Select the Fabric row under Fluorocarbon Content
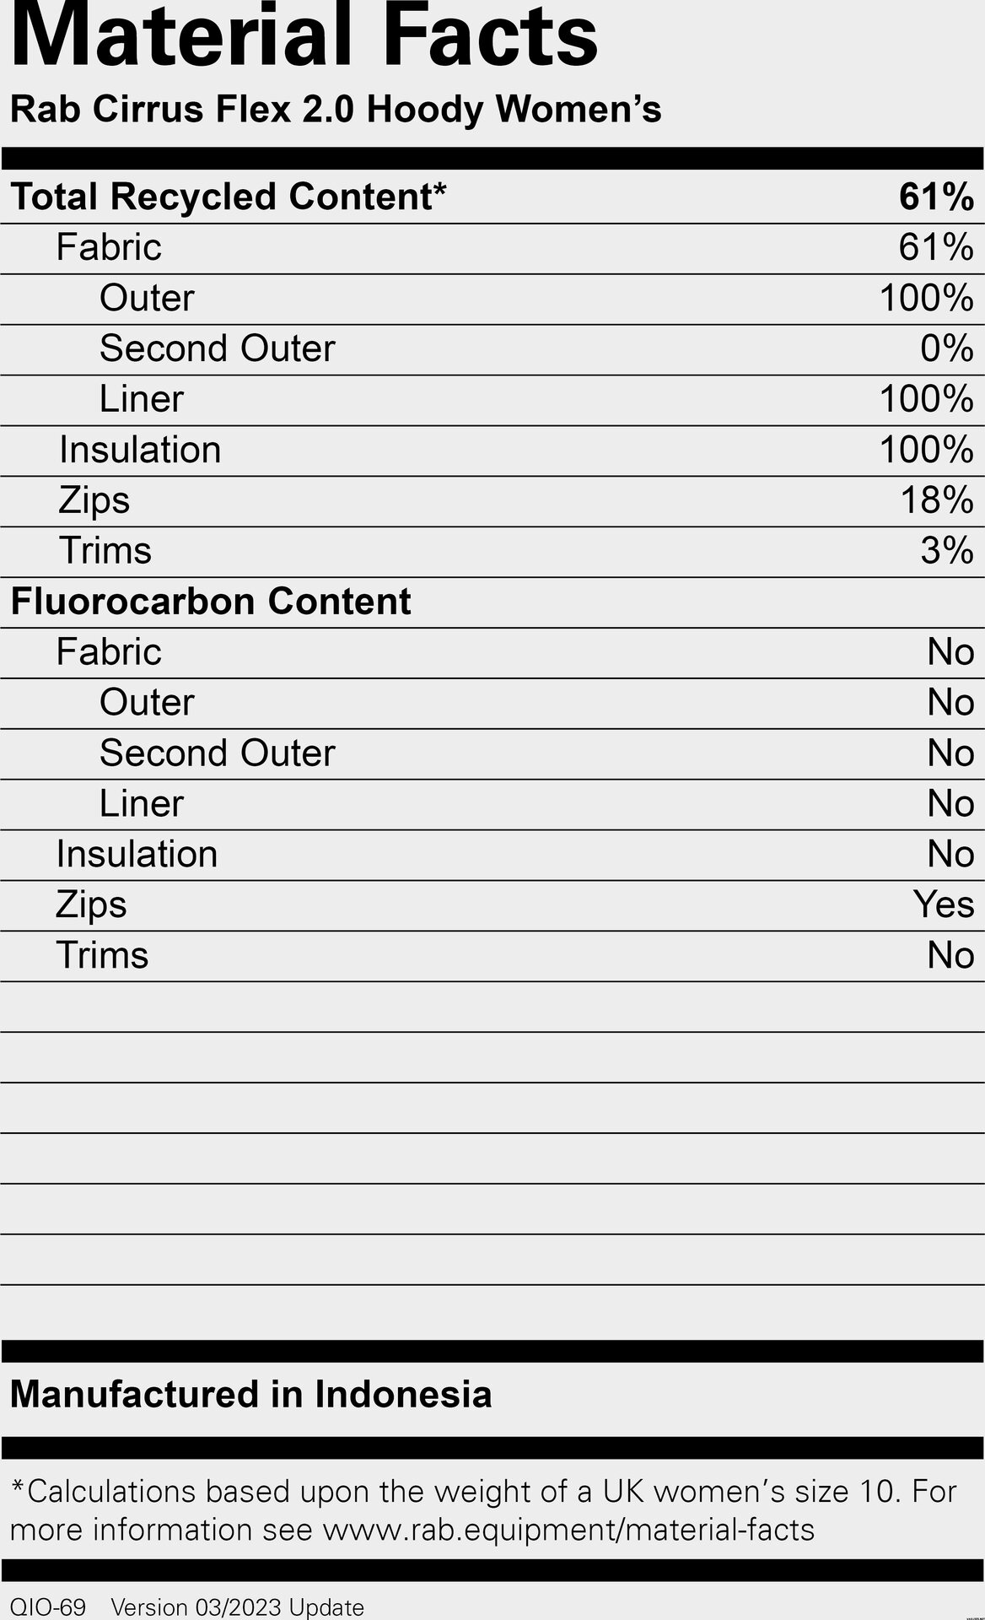Screen dimensions: 985x1620 tap(492, 653)
